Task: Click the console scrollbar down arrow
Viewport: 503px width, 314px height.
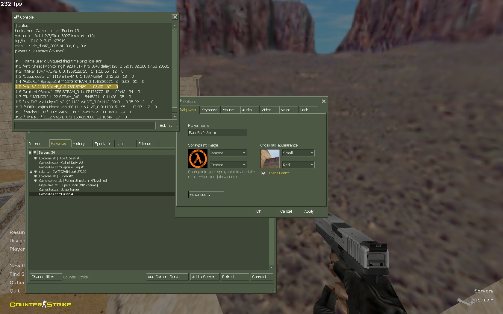Action: 175,117
